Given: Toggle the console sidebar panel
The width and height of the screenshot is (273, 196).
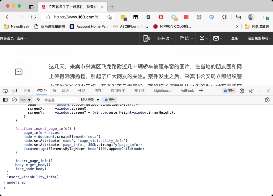Looking at the screenshot, I should 5,100.
